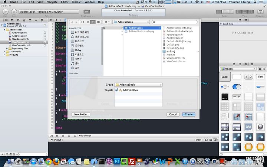Click the Spotlight search icon in menu bar
This screenshot has width=267, height=167.
[255, 2]
